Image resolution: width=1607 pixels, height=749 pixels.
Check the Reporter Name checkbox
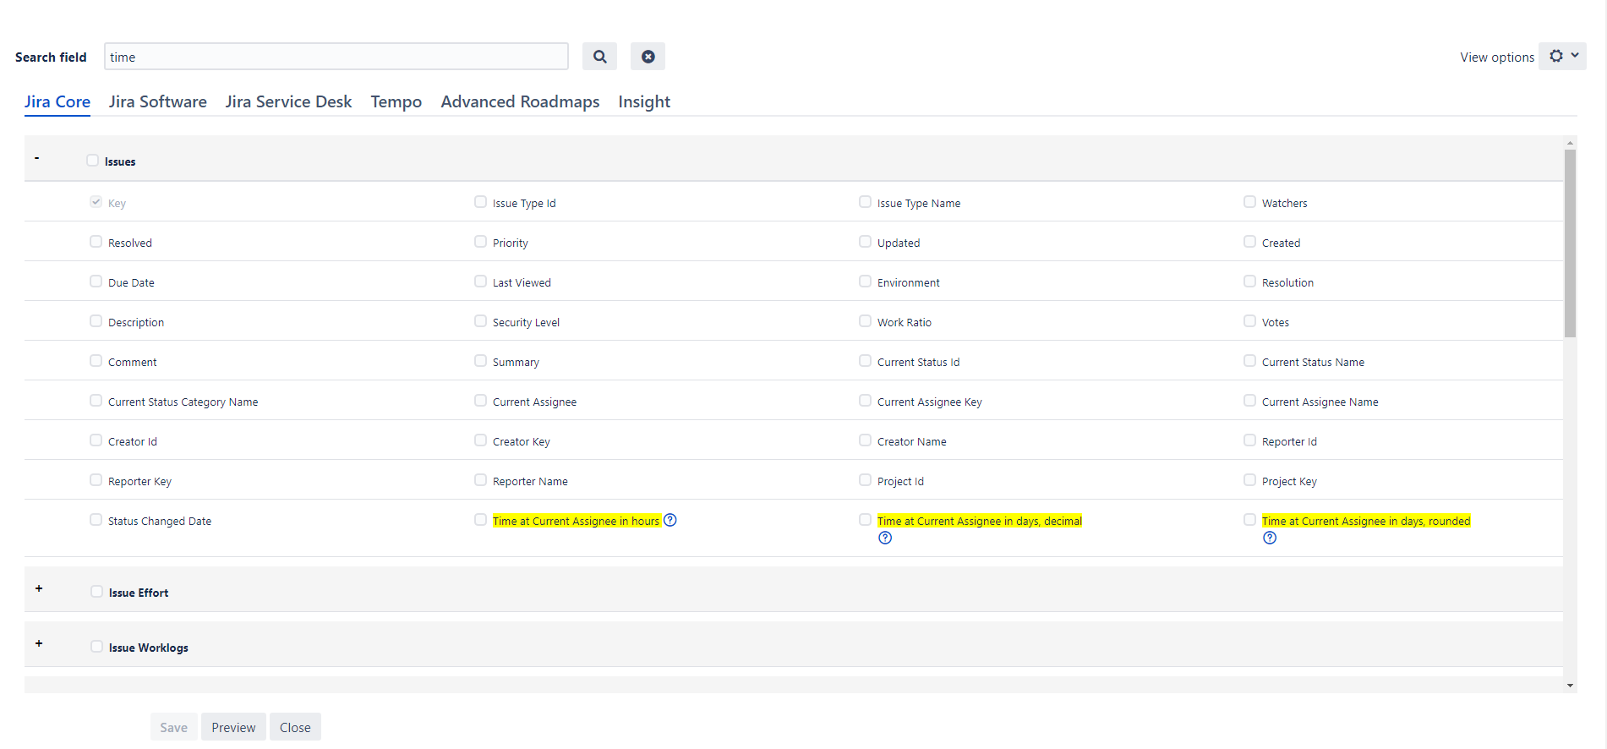pyautogui.click(x=481, y=479)
